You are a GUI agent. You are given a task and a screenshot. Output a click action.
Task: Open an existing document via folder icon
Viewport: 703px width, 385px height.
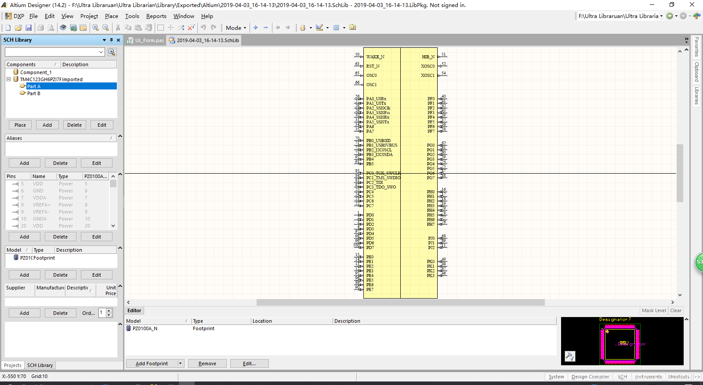point(18,28)
